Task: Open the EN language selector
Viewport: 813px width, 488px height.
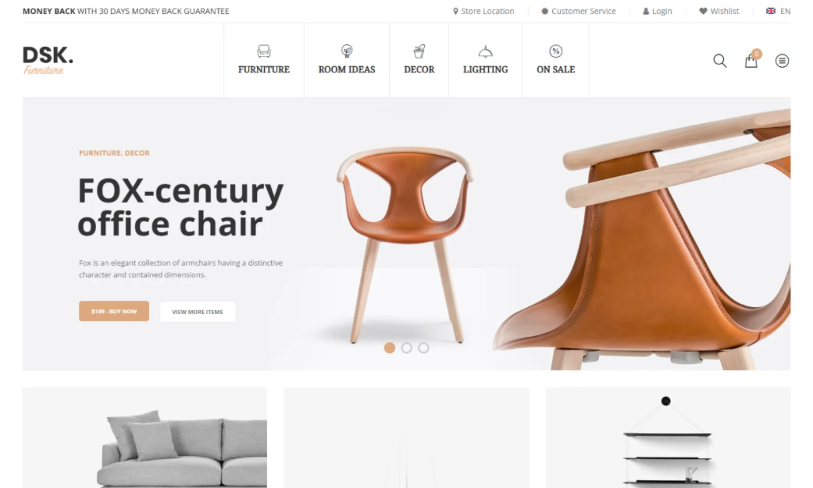Action: click(778, 11)
